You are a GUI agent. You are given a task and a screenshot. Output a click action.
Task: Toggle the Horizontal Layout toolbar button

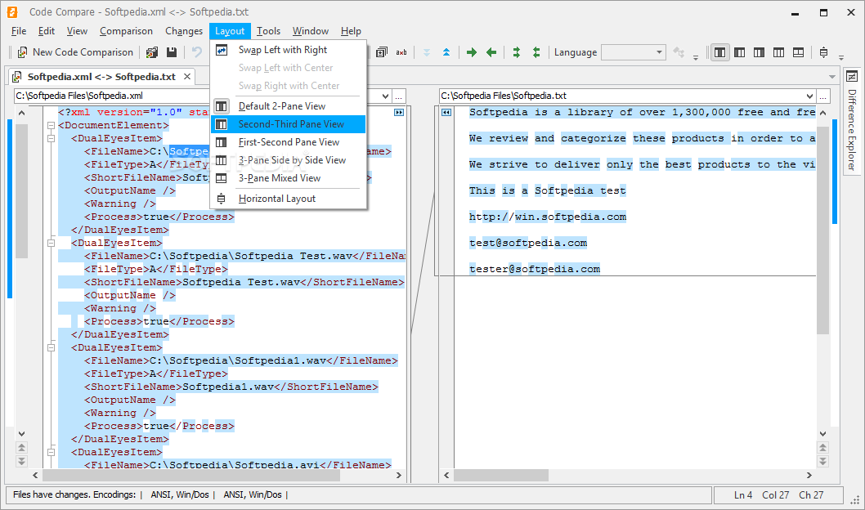coord(823,52)
